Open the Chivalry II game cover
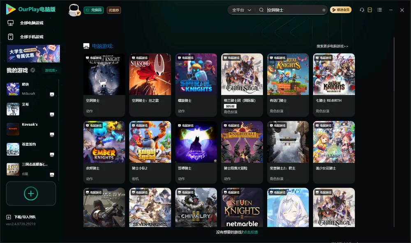 196,207
